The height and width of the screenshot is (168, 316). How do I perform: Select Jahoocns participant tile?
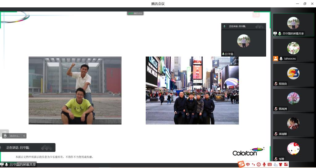293,50
